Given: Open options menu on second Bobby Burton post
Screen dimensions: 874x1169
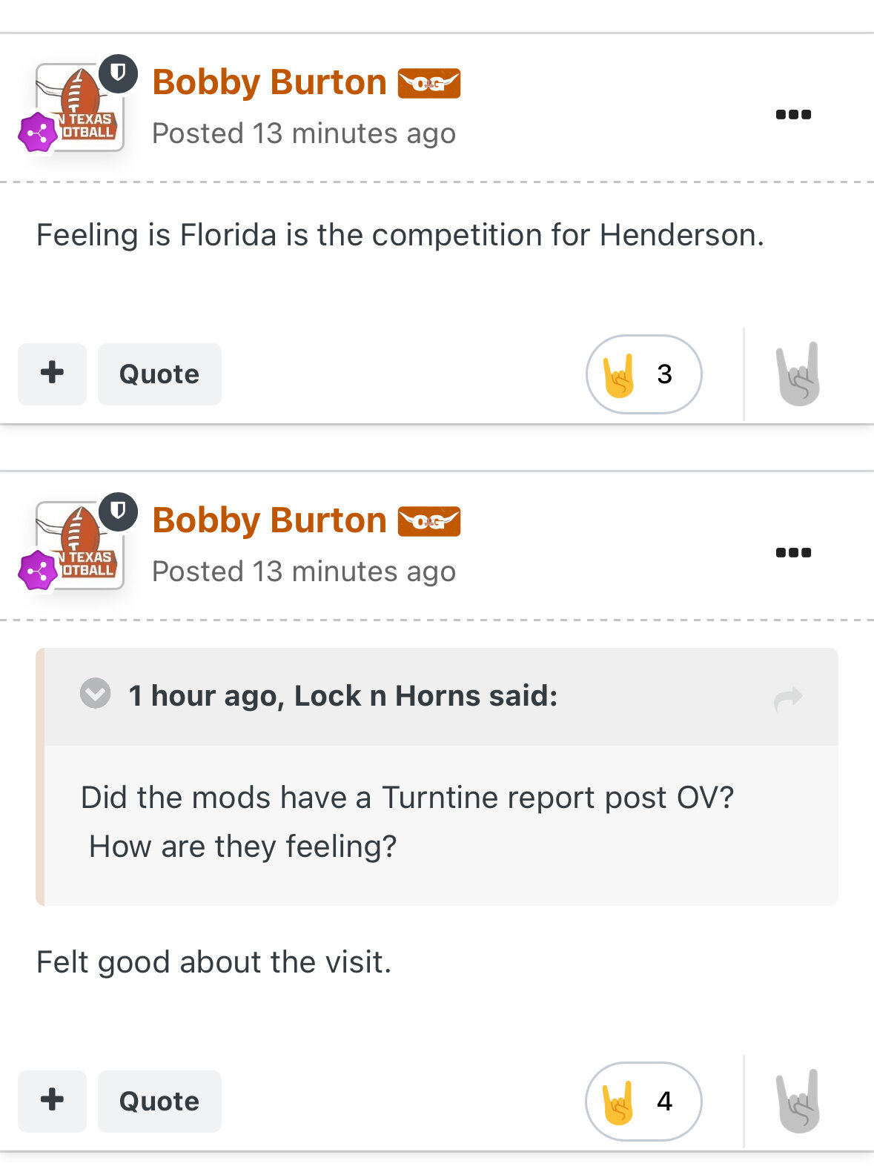Looking at the screenshot, I should pyautogui.click(x=793, y=552).
